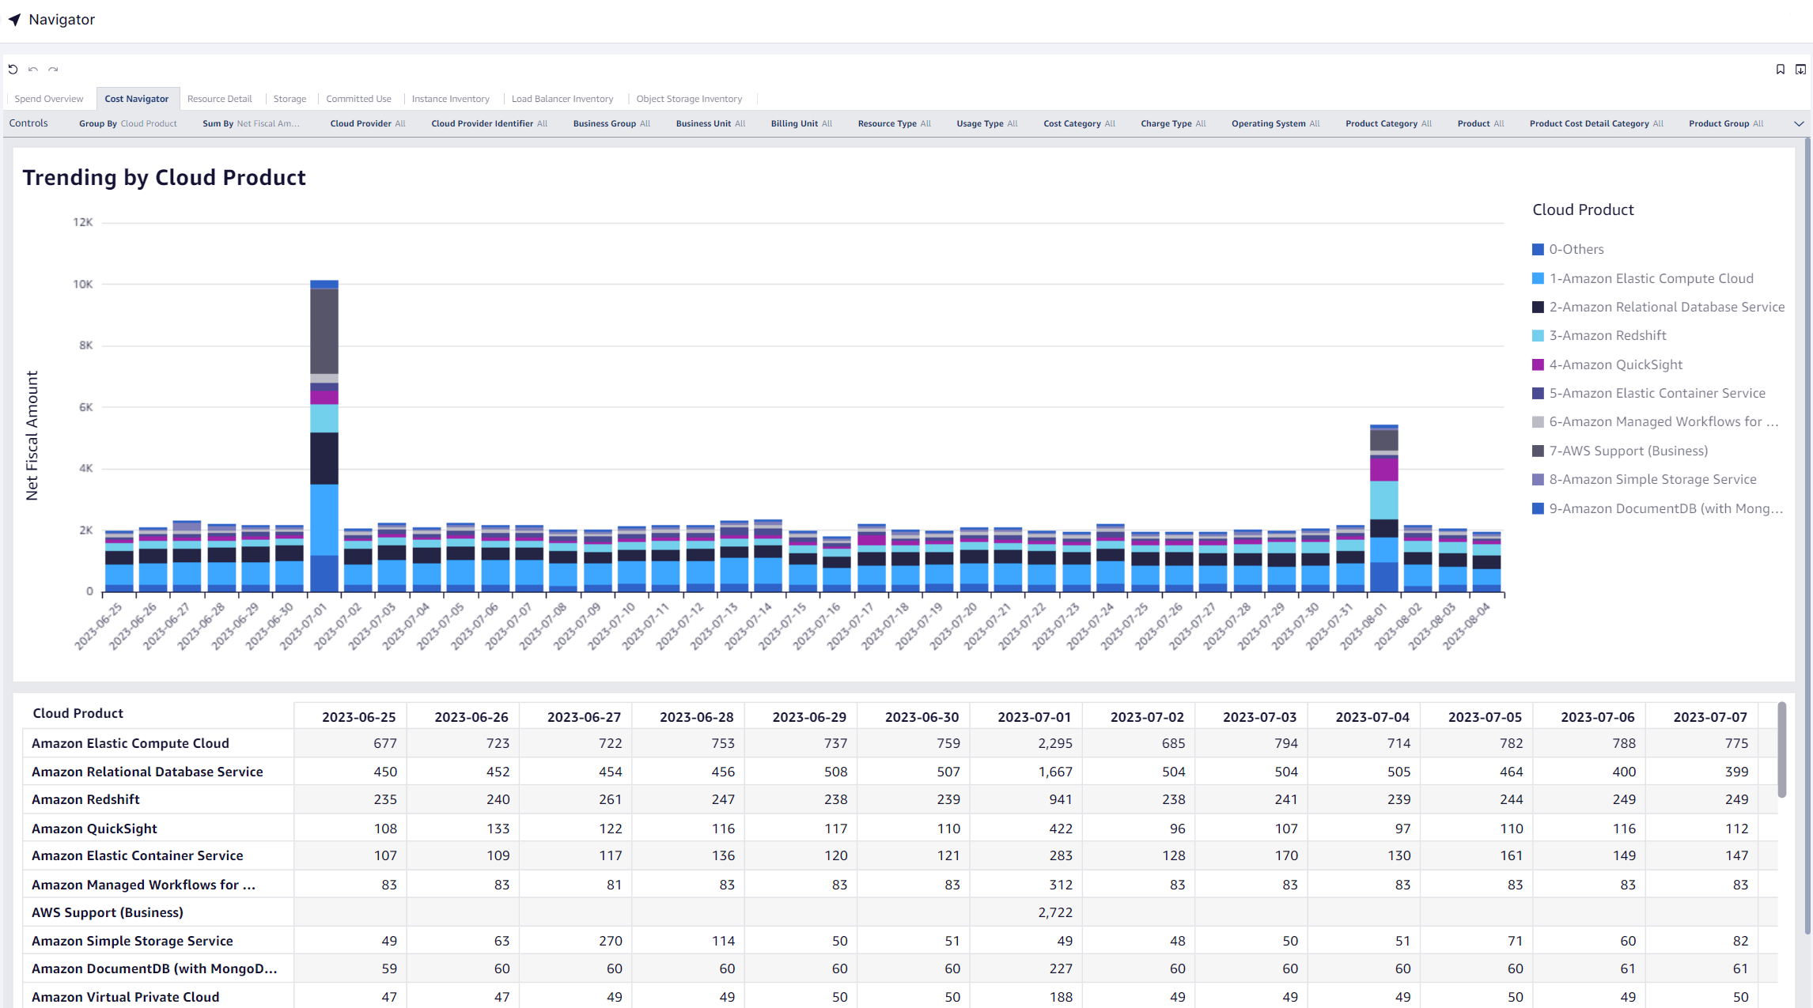Open the Cost Category filter

[1079, 123]
